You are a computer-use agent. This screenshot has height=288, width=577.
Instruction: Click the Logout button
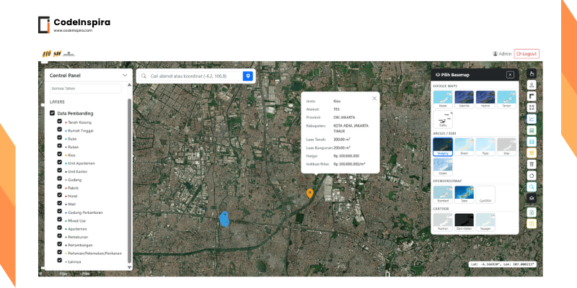coord(527,53)
